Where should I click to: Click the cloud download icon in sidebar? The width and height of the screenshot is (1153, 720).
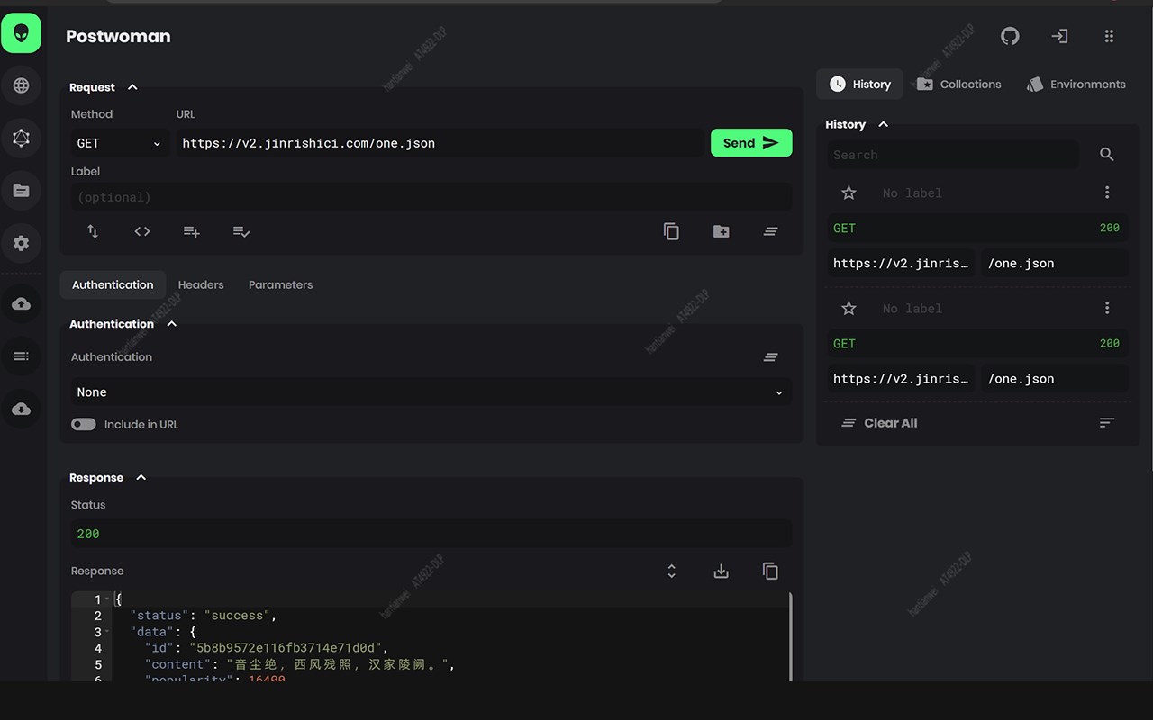pos(22,409)
